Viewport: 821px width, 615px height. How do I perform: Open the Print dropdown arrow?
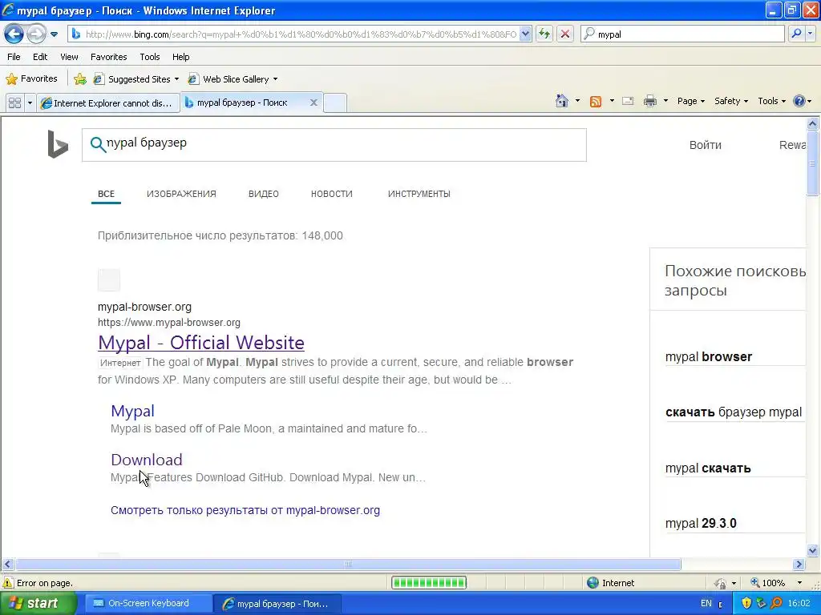click(x=665, y=101)
